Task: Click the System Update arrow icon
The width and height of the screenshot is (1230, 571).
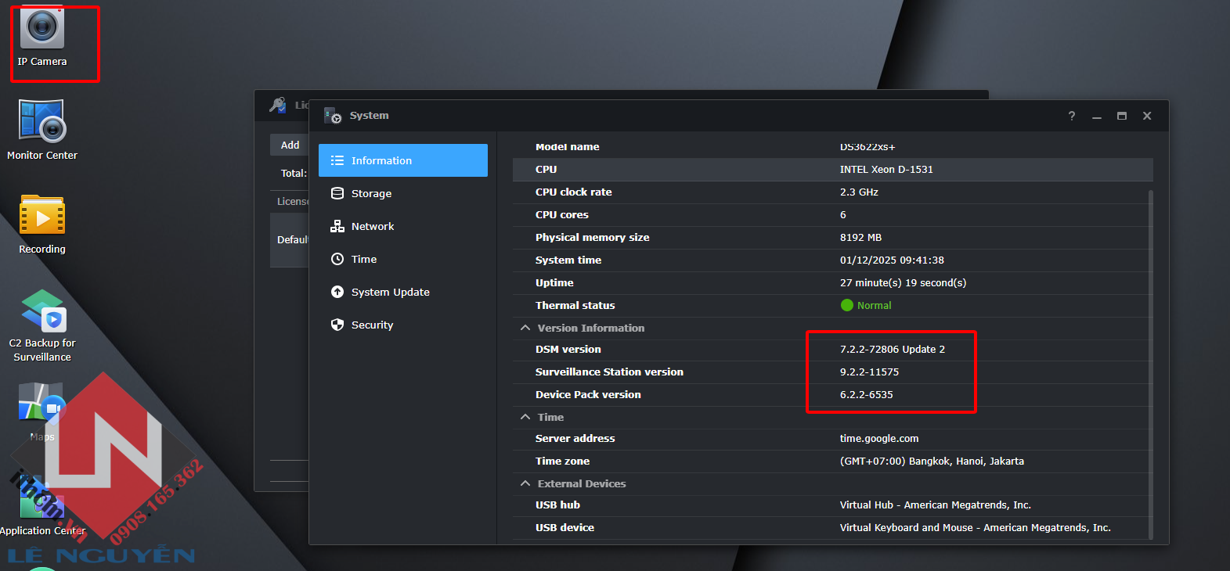Action: click(x=337, y=292)
